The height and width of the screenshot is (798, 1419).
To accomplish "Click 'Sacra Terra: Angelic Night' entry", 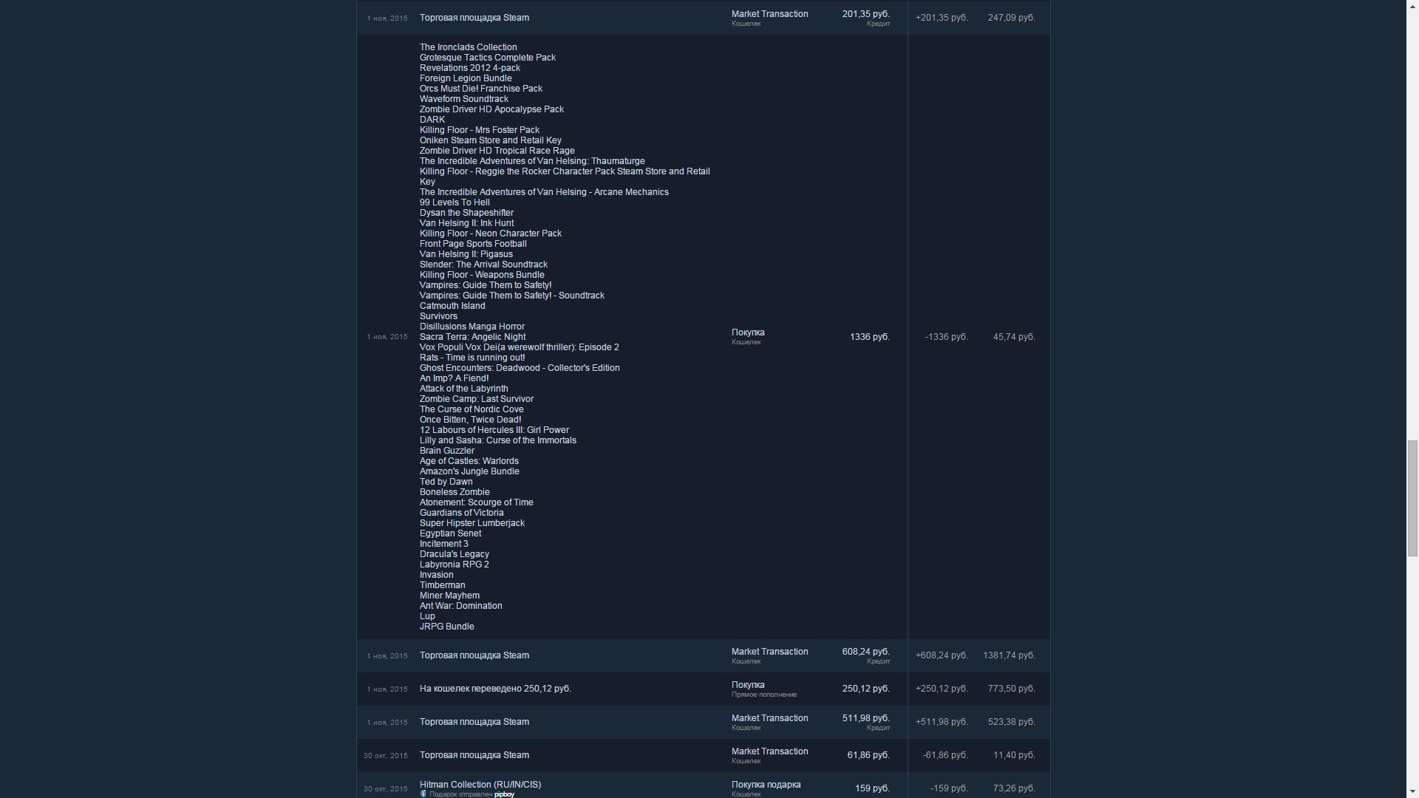I will (x=473, y=337).
